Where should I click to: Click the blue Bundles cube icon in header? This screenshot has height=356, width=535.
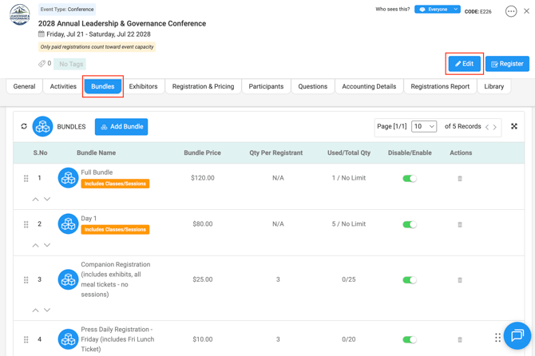pyautogui.click(x=42, y=126)
